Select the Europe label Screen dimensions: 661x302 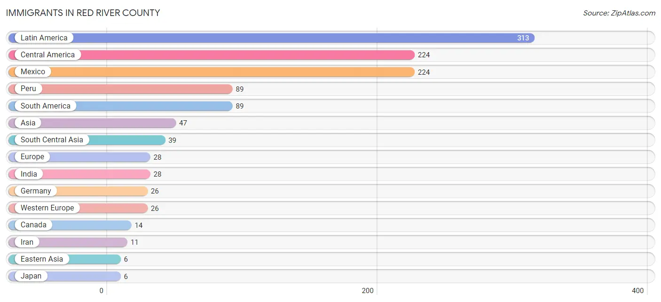[x=32, y=157]
